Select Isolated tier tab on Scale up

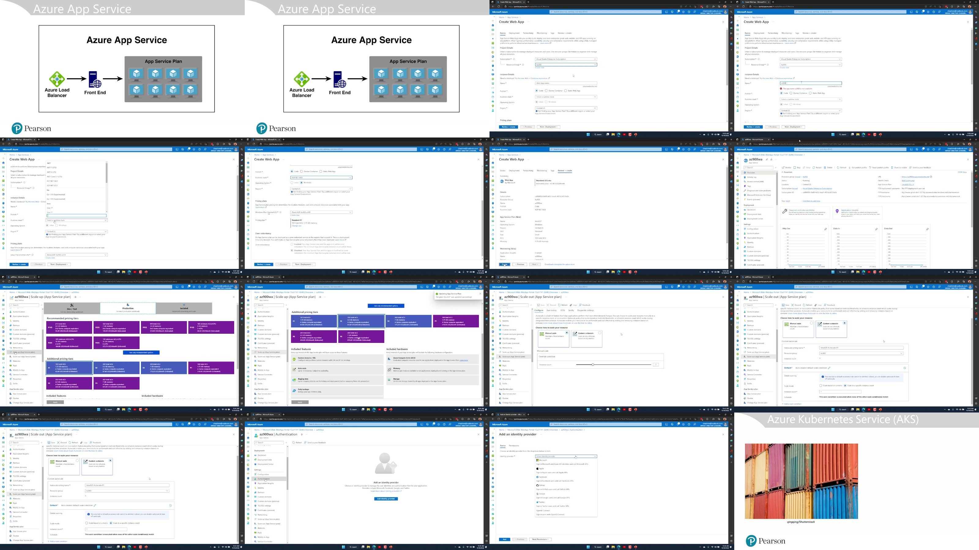click(x=184, y=308)
